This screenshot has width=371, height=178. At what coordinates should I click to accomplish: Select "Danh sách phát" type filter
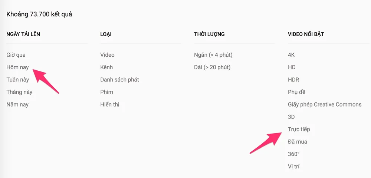(119, 80)
